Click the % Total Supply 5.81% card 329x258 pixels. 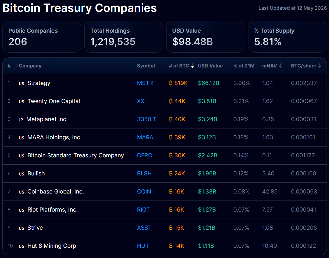287,37
